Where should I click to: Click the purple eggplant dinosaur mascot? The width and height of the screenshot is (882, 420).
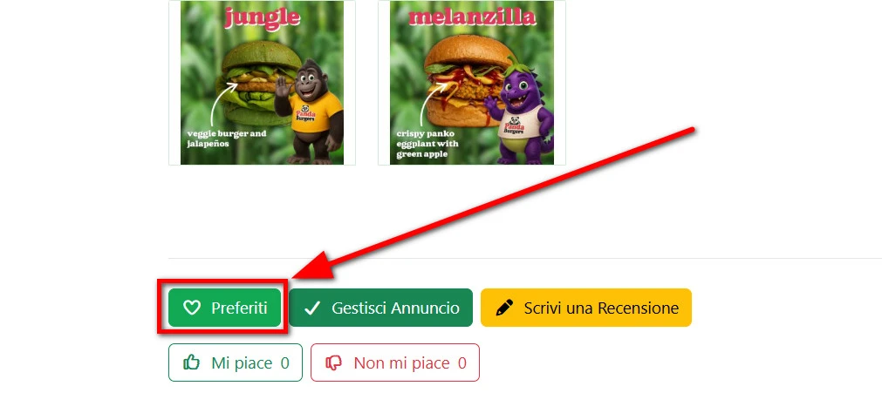[520, 113]
